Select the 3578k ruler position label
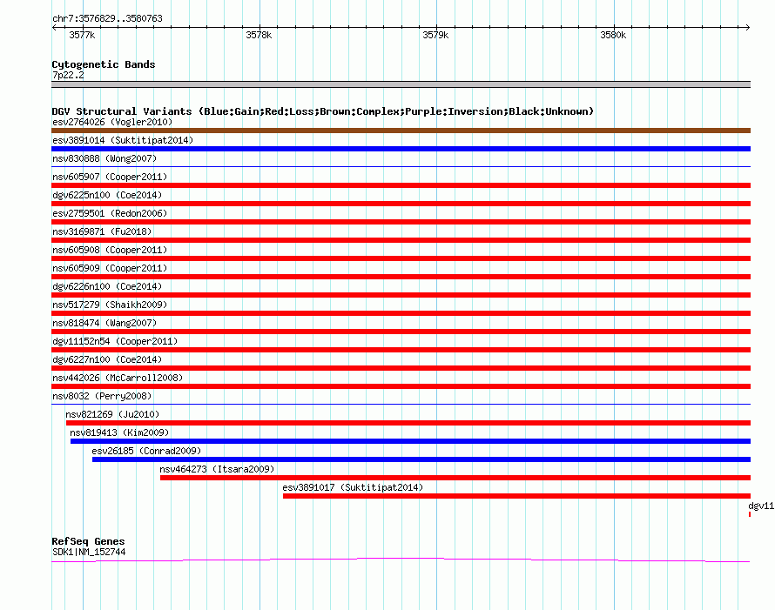775x610 pixels. [x=259, y=35]
